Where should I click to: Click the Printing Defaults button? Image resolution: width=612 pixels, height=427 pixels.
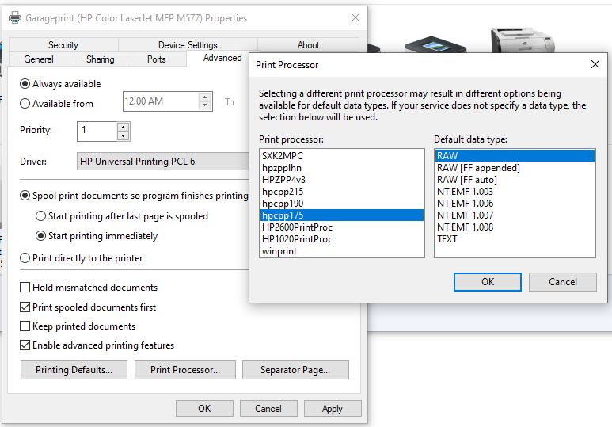[74, 370]
